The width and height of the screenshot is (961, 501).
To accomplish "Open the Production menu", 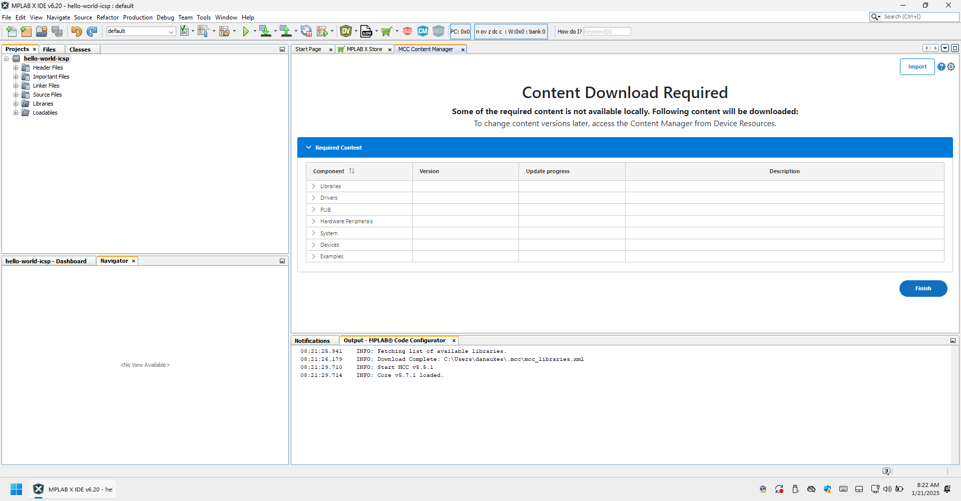I will tap(138, 18).
